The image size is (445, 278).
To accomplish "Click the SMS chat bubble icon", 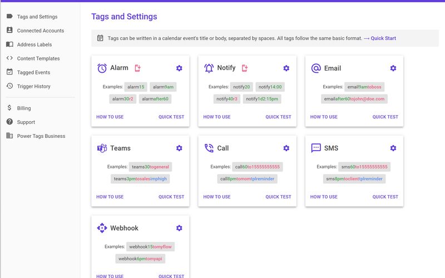I will pyautogui.click(x=316, y=148).
